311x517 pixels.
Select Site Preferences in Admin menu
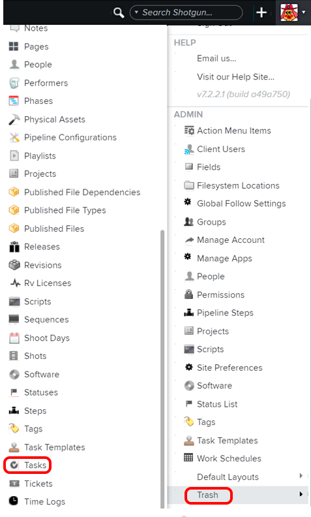[230, 368]
